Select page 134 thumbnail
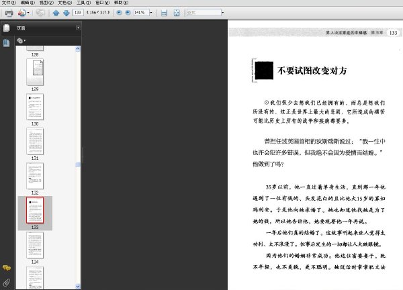 click(35, 245)
